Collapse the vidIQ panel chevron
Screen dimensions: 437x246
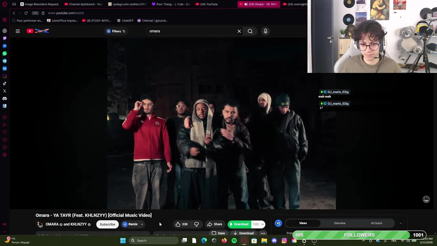pyautogui.click(x=400, y=223)
